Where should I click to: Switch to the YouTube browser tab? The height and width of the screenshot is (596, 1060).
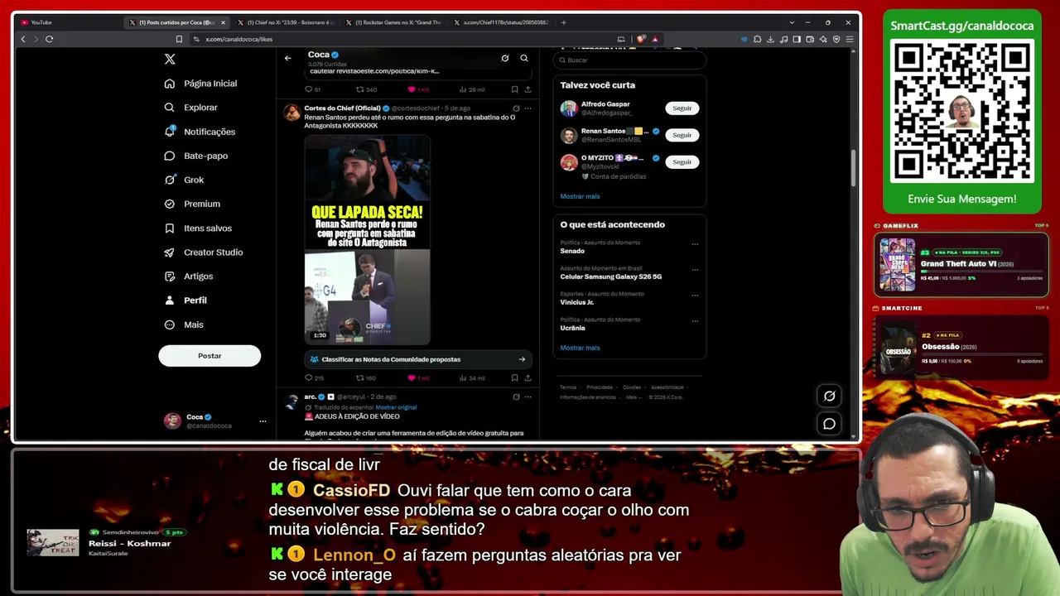point(69,22)
